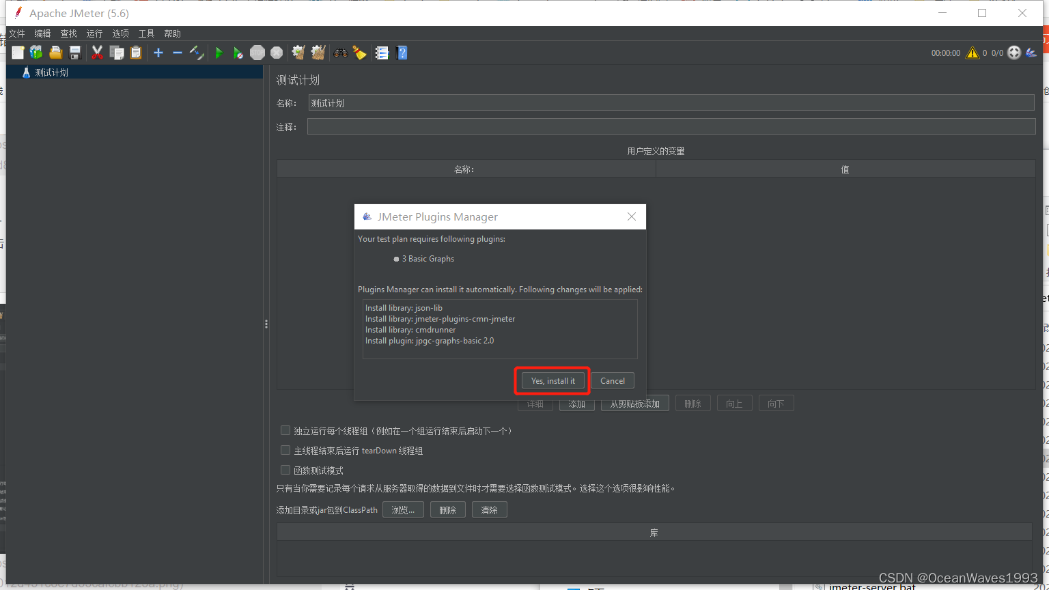
Task: Create a new test plan via toolbar
Action: click(18, 53)
